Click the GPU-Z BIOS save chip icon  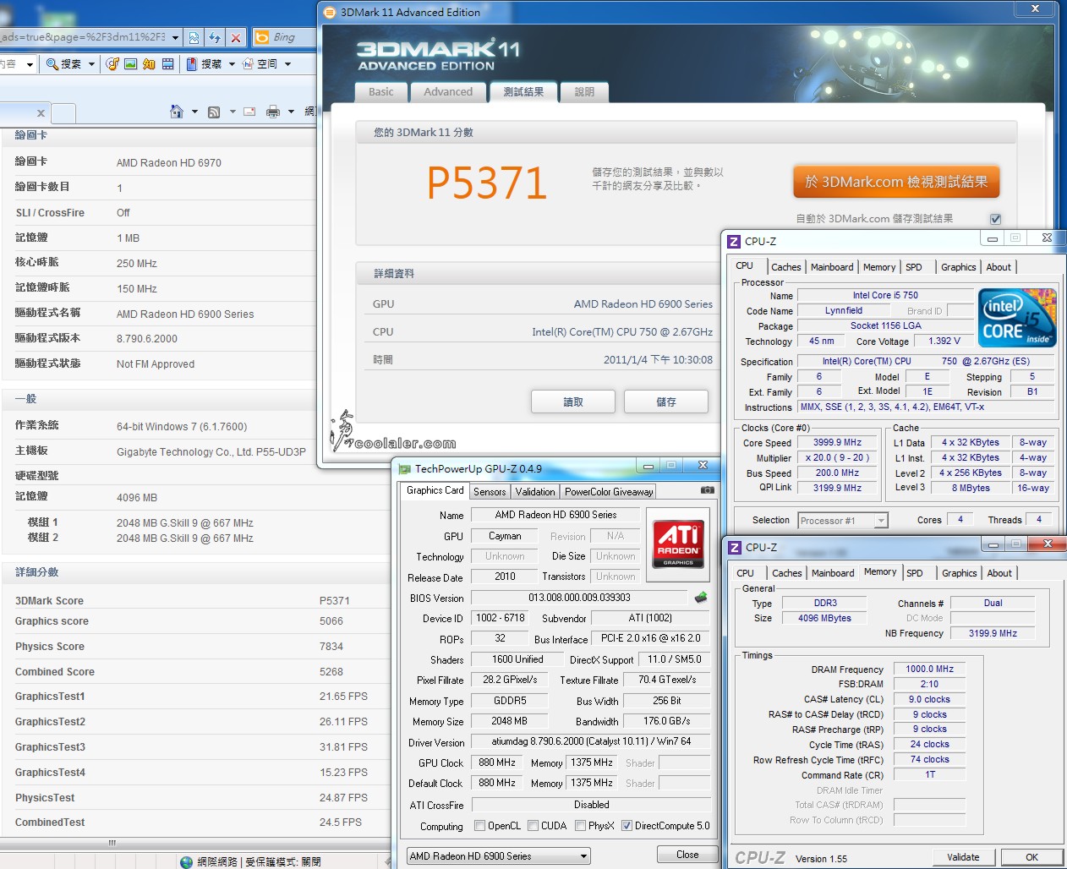[x=701, y=598]
